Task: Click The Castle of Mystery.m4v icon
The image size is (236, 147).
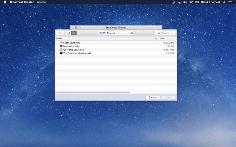Action: [x=61, y=53]
